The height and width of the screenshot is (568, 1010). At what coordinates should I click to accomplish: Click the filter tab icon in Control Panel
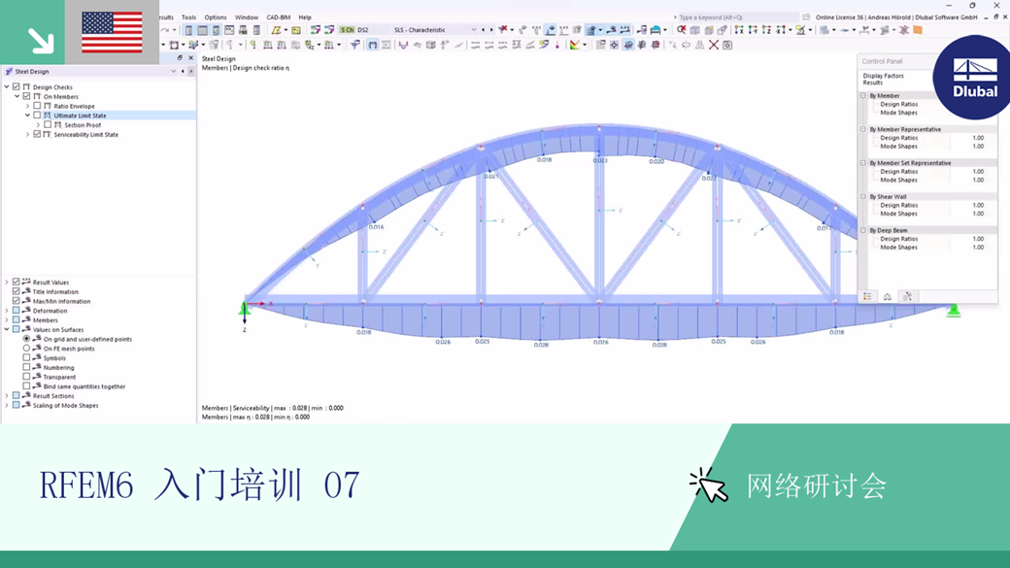click(x=907, y=296)
